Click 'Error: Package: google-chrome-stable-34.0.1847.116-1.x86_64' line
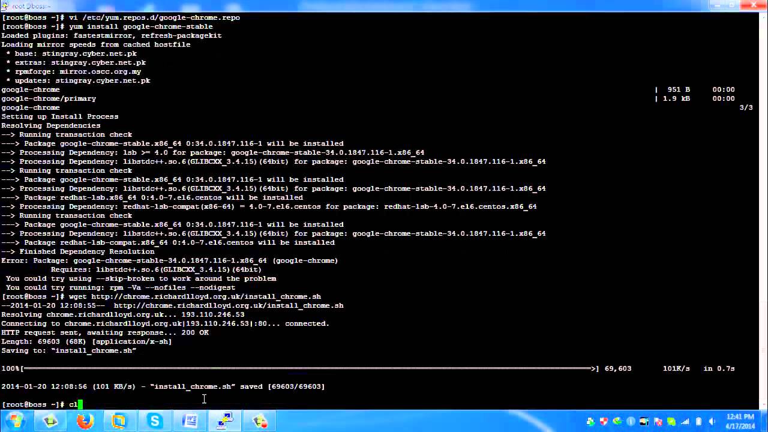This screenshot has height=432, width=768. [x=170, y=260]
